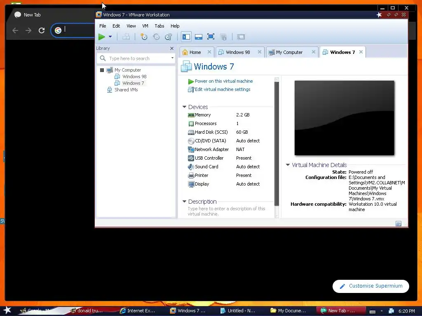The width and height of the screenshot is (422, 316).
Task: Click the Send Ctrl+Alt+Del toolbar icon
Action: 126,37
